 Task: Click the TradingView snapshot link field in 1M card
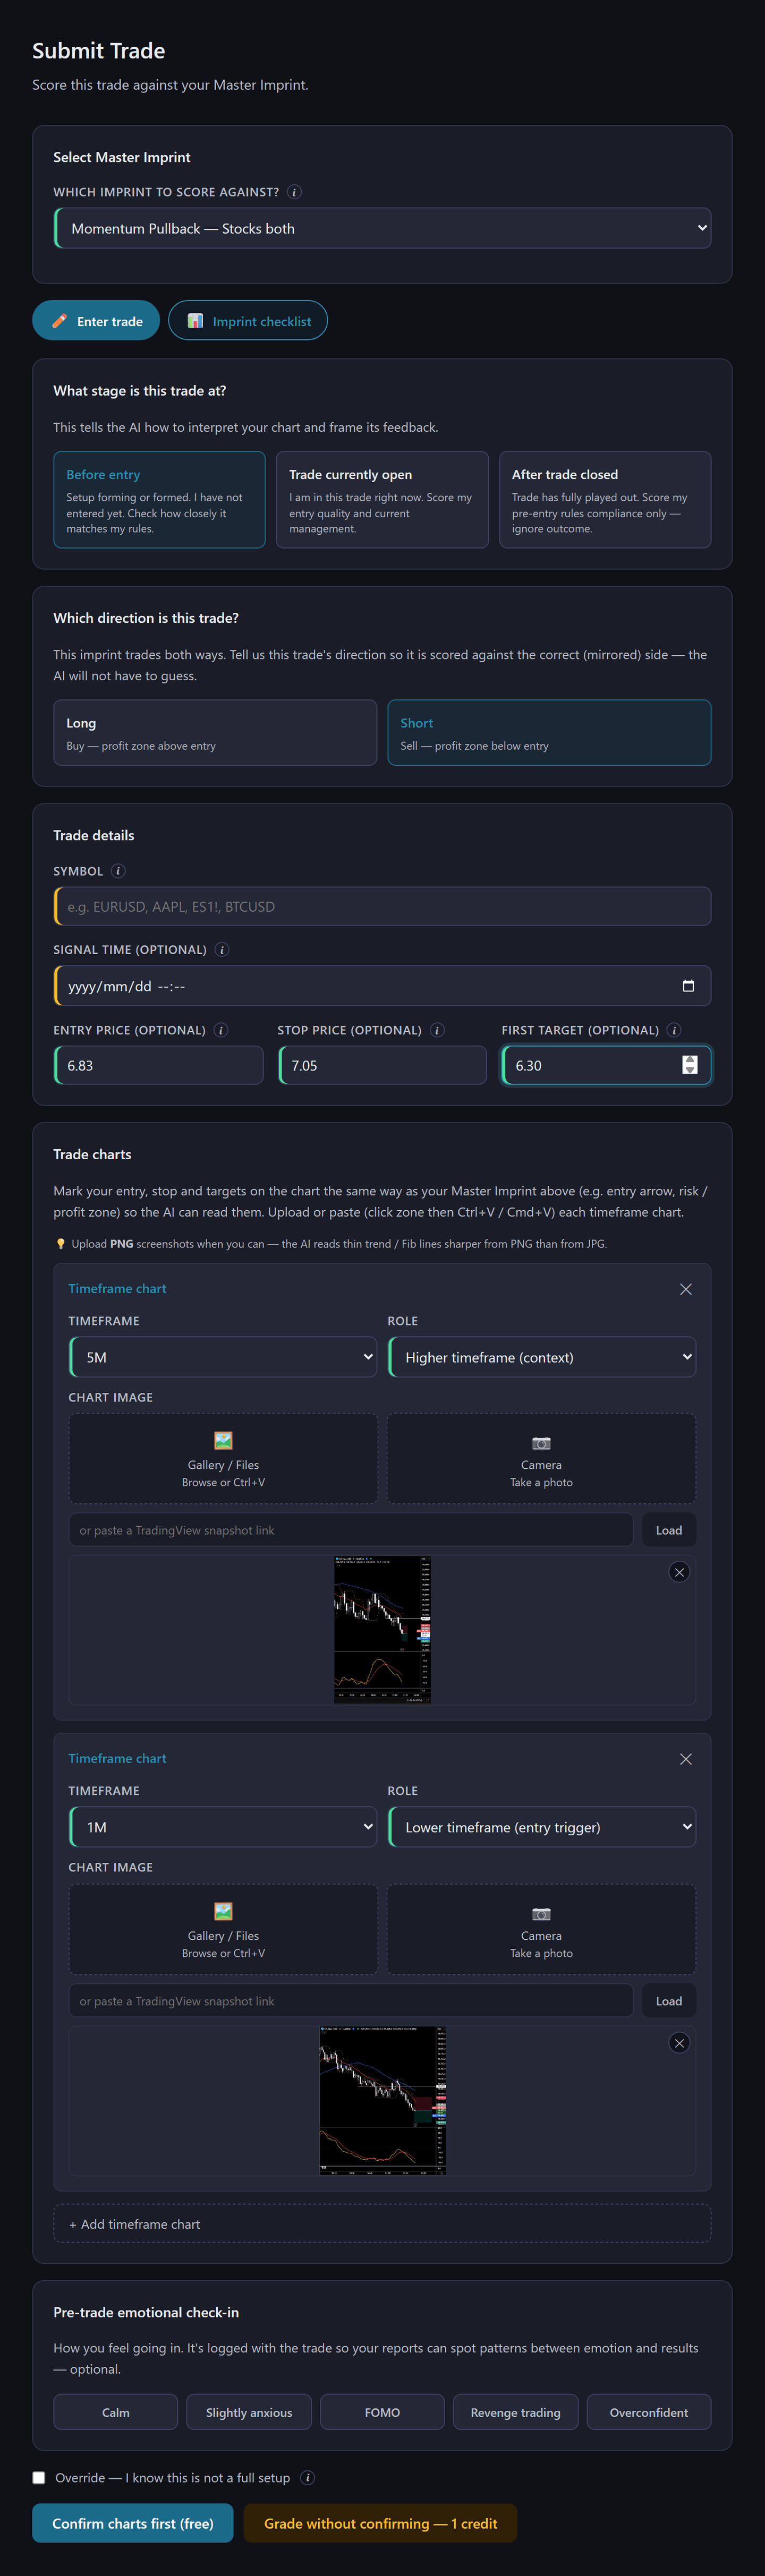pyautogui.click(x=351, y=2001)
